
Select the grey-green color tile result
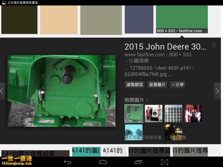pos(101,20)
